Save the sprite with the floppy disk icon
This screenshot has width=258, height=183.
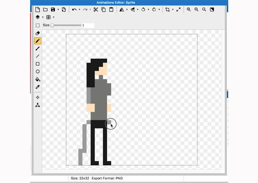53,9
